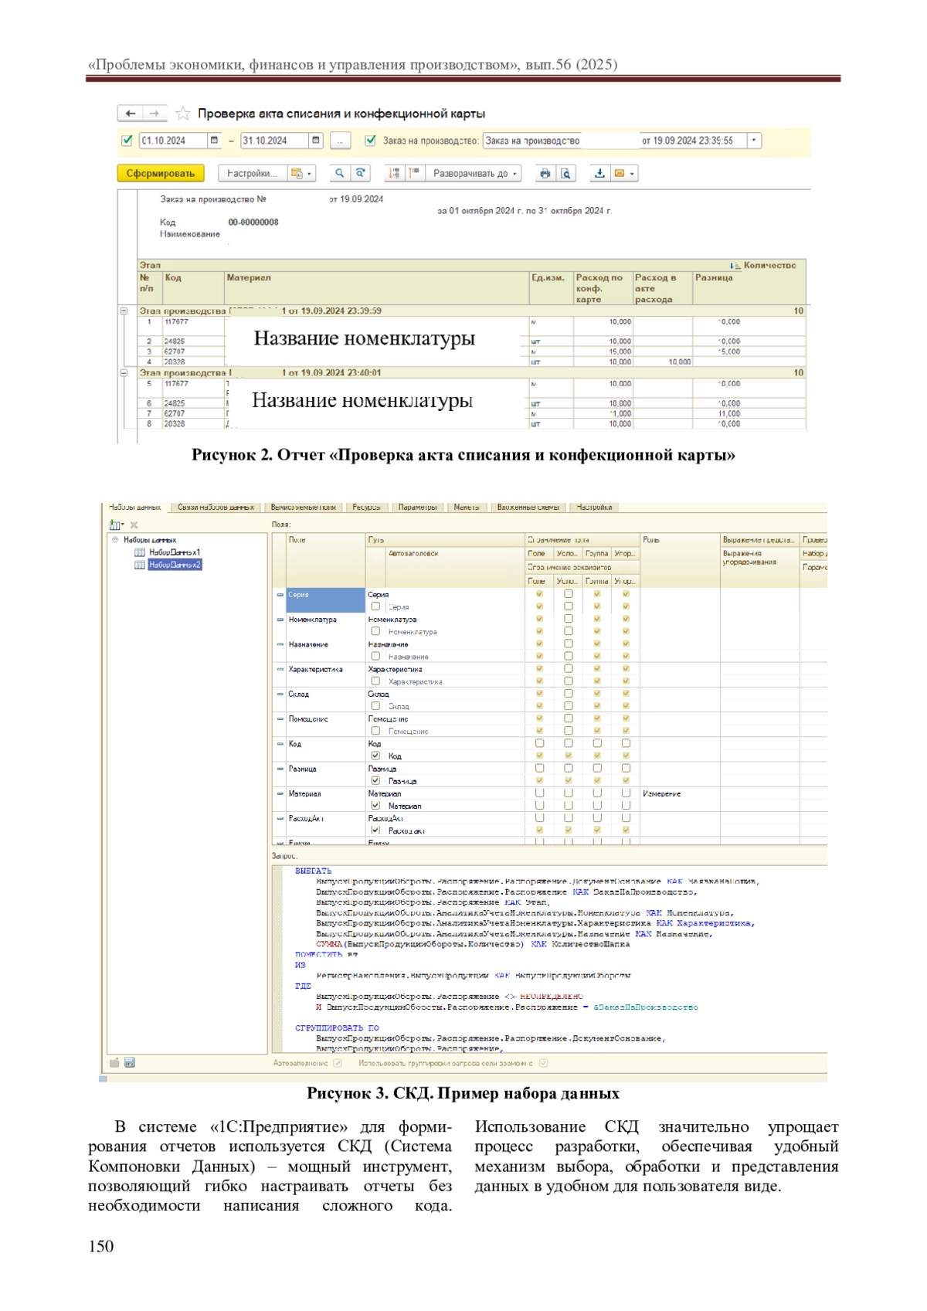Click the print preview icon

click(x=566, y=174)
